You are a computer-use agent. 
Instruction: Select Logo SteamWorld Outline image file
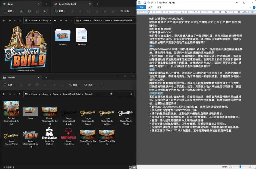[x=107, y=118]
